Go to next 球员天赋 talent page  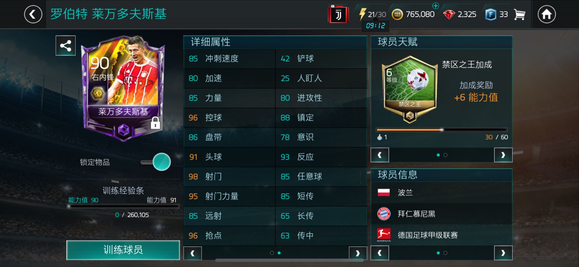click(x=503, y=155)
